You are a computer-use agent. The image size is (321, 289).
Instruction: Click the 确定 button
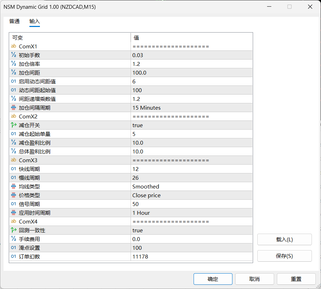213,279
